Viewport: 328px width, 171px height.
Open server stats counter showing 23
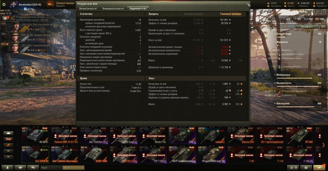[x=293, y=168]
